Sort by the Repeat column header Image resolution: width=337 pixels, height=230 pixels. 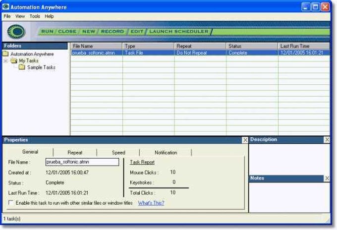200,46
